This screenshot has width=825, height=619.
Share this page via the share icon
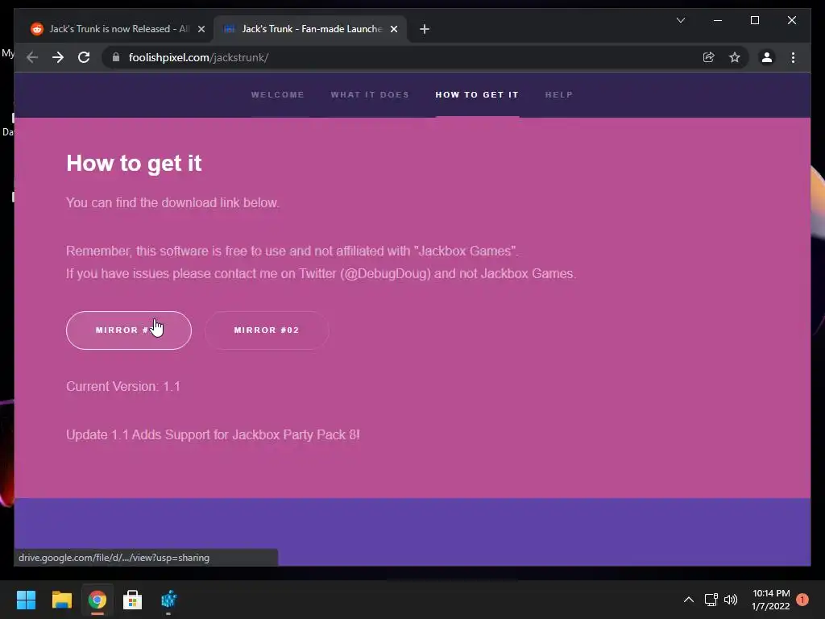[709, 57]
